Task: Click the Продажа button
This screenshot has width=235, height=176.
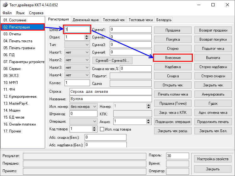Action: 173,30
